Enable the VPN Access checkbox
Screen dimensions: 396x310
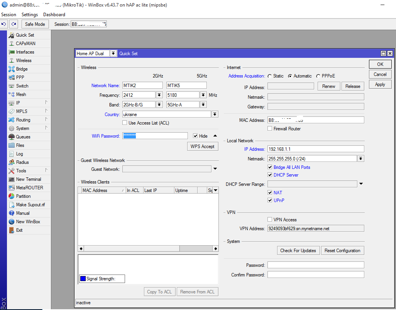[270, 219]
